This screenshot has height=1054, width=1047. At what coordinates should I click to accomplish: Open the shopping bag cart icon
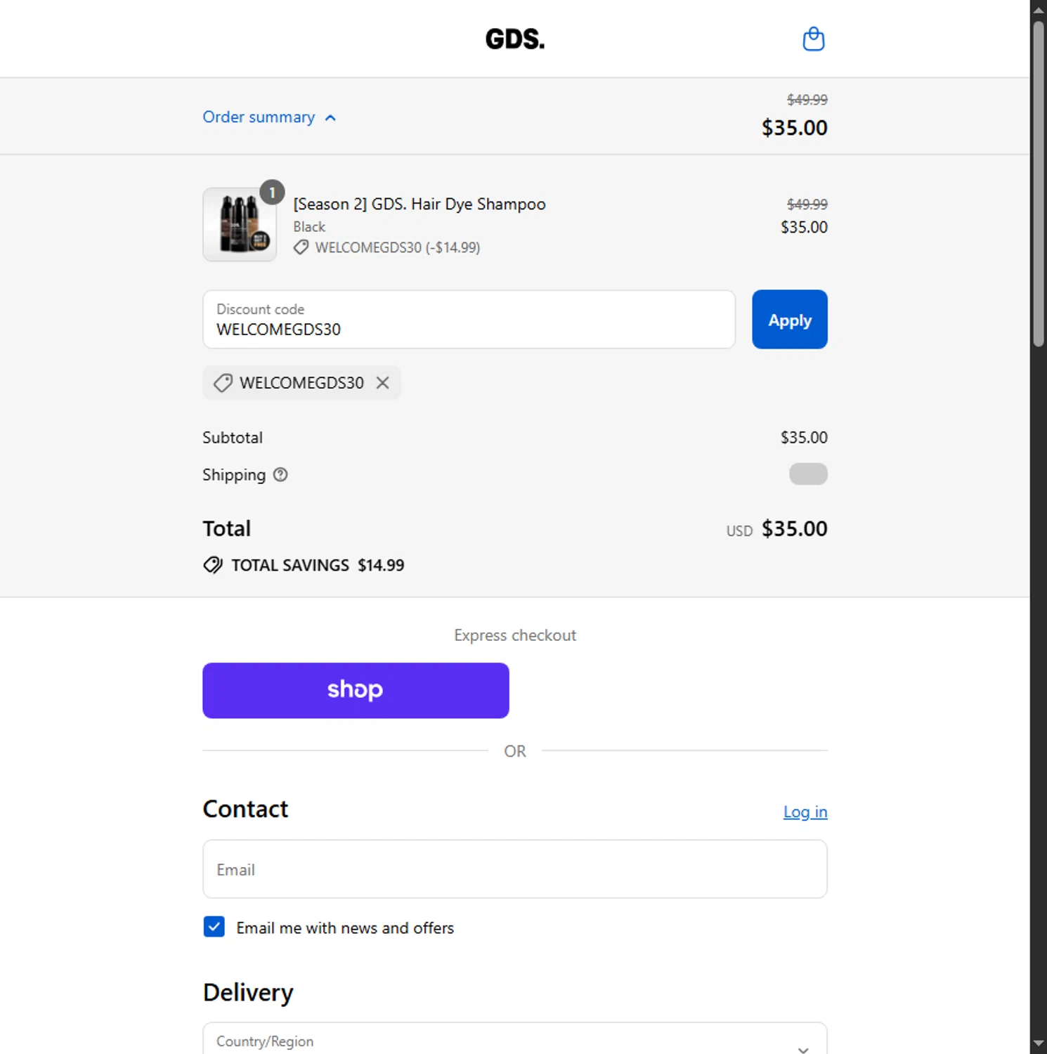click(813, 39)
